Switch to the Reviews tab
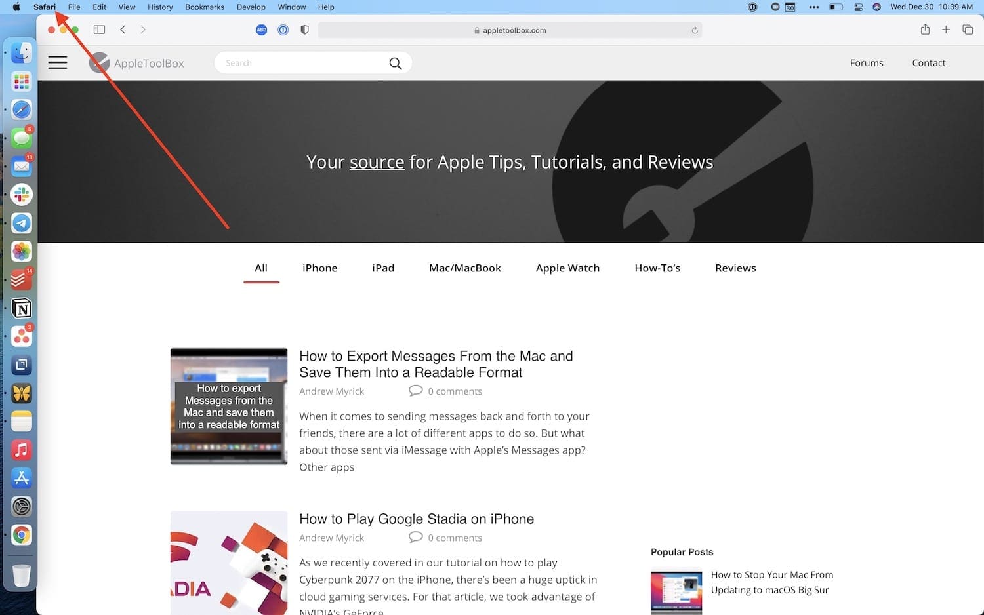The image size is (984, 615). pos(735,268)
